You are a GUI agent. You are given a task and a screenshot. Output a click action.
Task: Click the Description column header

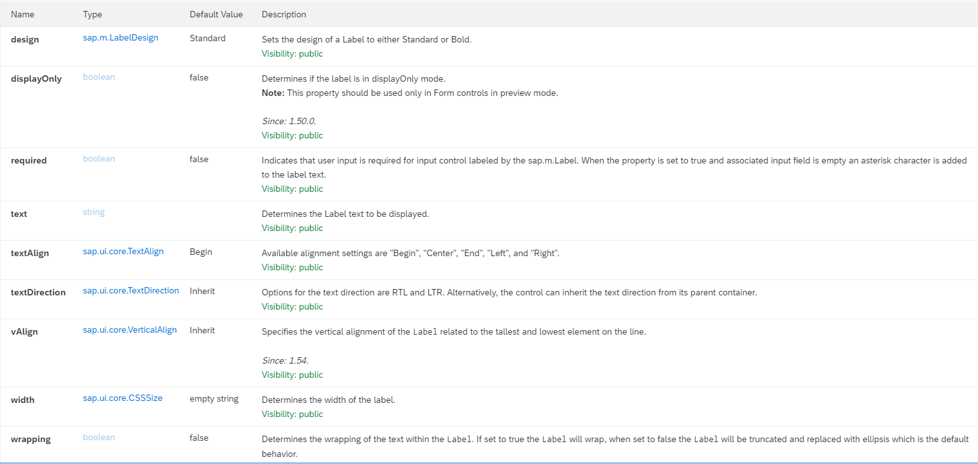(284, 14)
